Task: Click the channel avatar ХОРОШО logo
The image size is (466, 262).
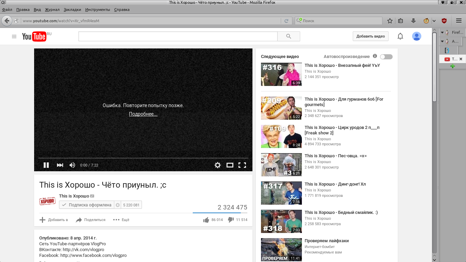Action: (x=47, y=201)
